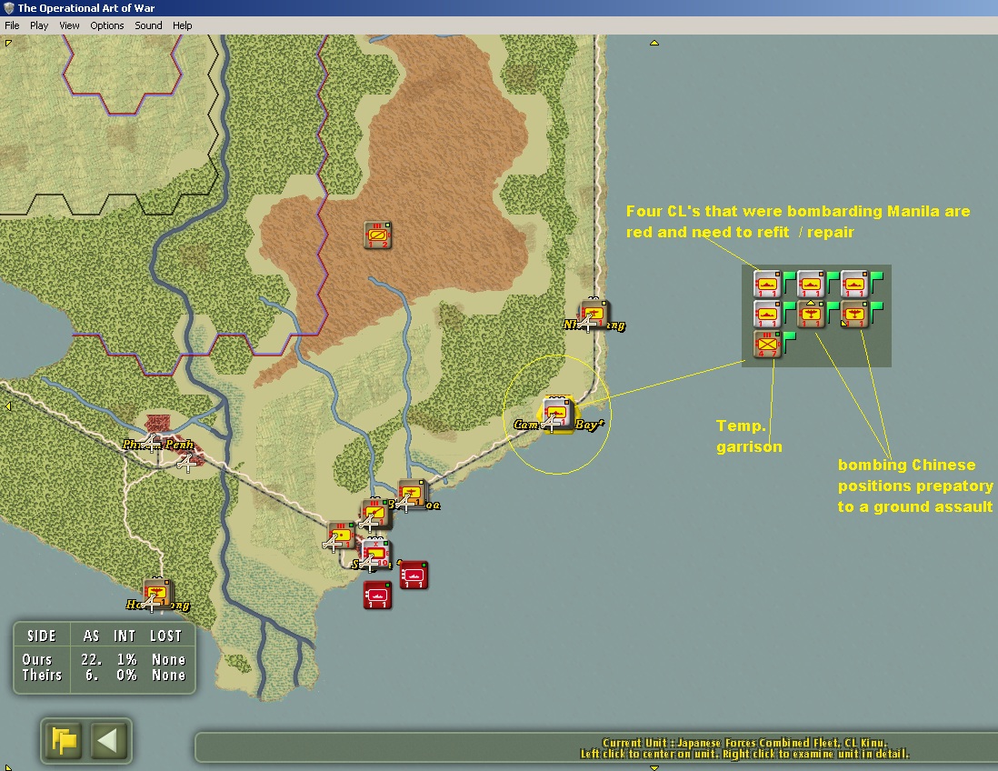The width and height of the screenshot is (998, 771).
Task: Click green flag beside the infantry garrison counter
Action: (789, 343)
